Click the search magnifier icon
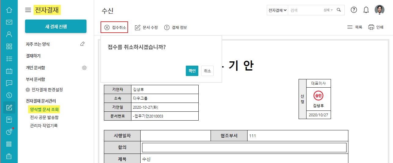 339,10
